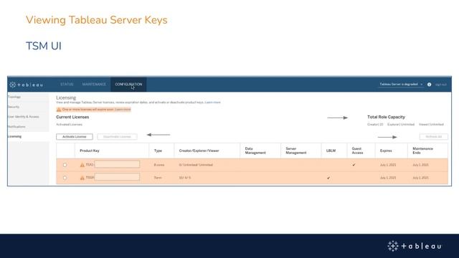This screenshot has width=459, height=258.
Task: Click the warning icon in the 8 cores row
Action: pos(82,165)
